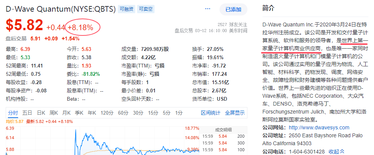Click the 成交量 value 7209.98万股
This screenshot has width=374, height=155.
pos(155,49)
